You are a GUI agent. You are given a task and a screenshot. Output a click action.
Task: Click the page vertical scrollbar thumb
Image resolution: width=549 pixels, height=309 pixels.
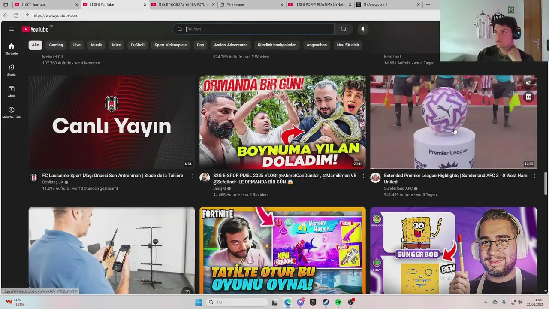546,184
